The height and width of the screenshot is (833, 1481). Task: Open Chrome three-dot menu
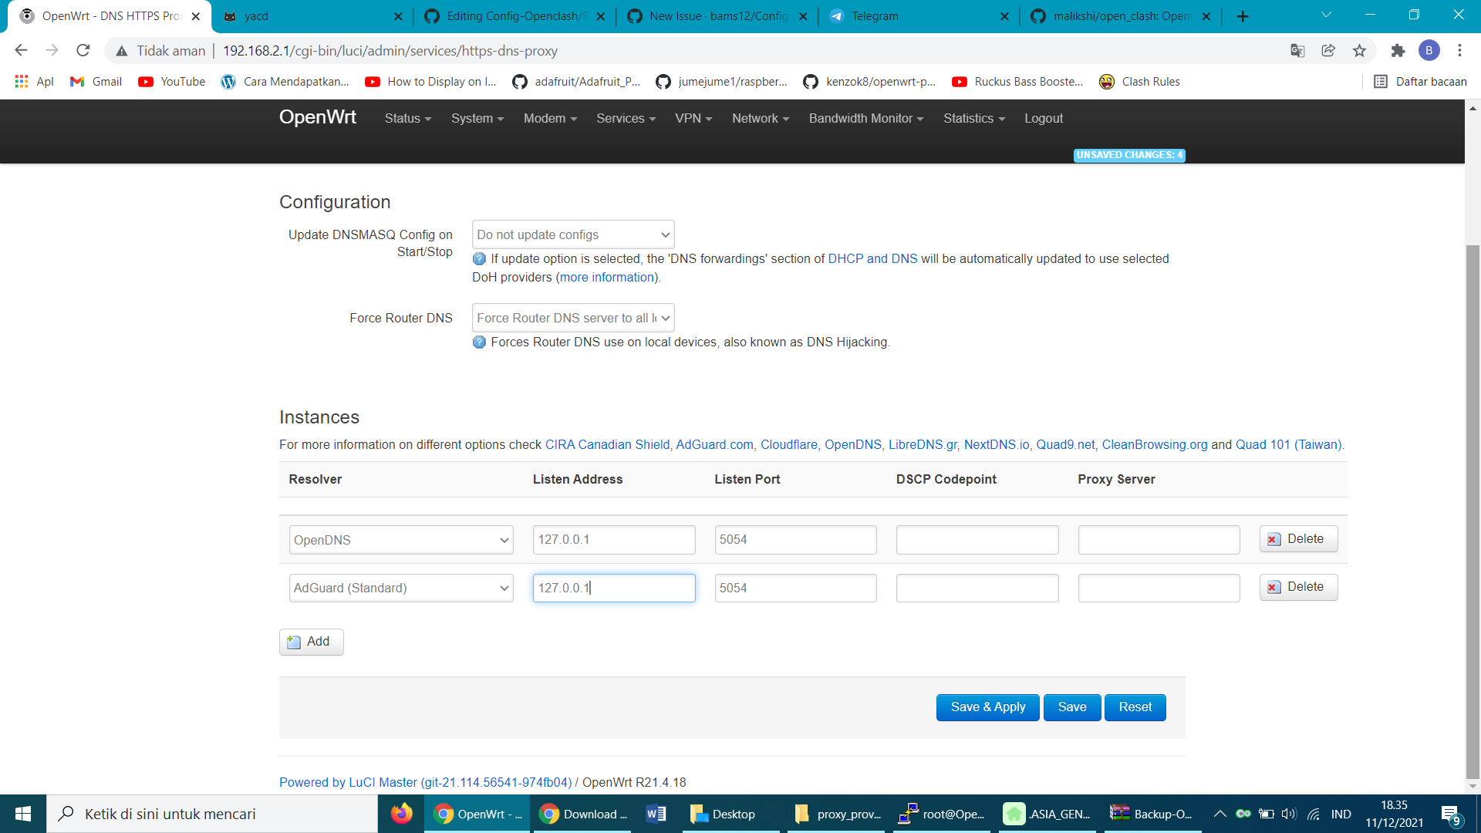tap(1459, 50)
